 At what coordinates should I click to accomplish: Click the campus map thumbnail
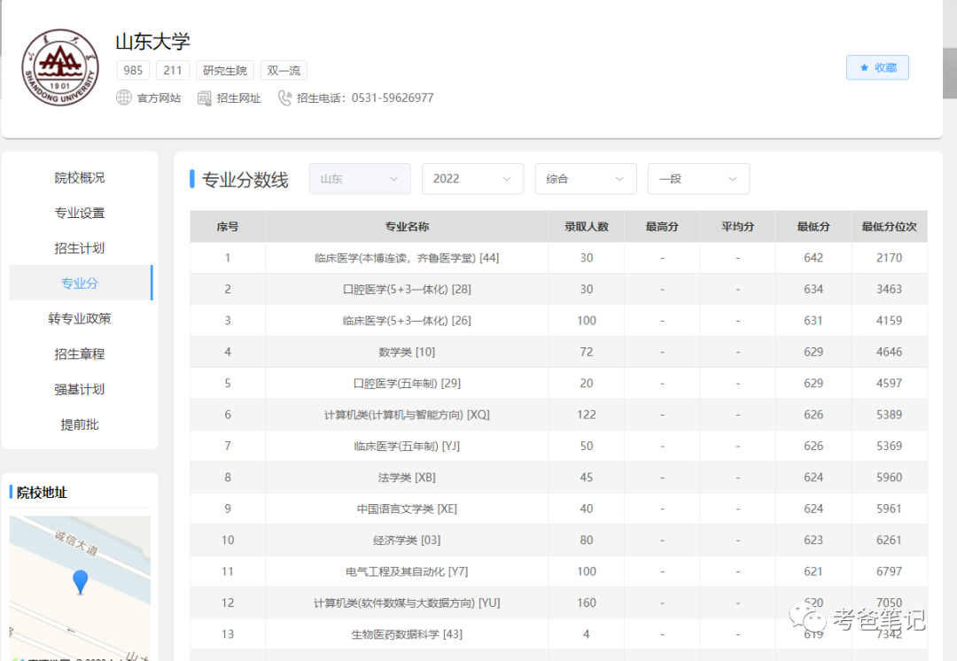tap(80, 588)
